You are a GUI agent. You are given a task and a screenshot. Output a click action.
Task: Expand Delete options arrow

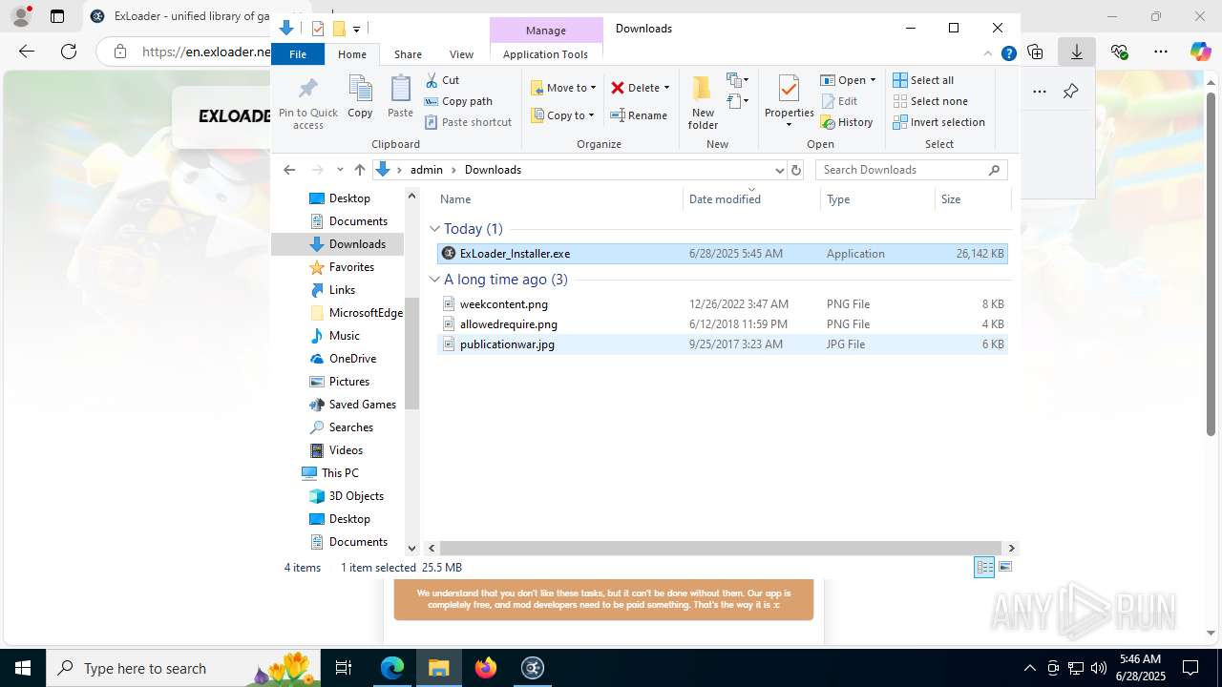666,88
